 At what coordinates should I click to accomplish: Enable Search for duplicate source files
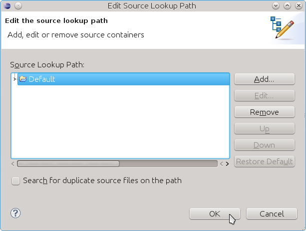pos(16,181)
